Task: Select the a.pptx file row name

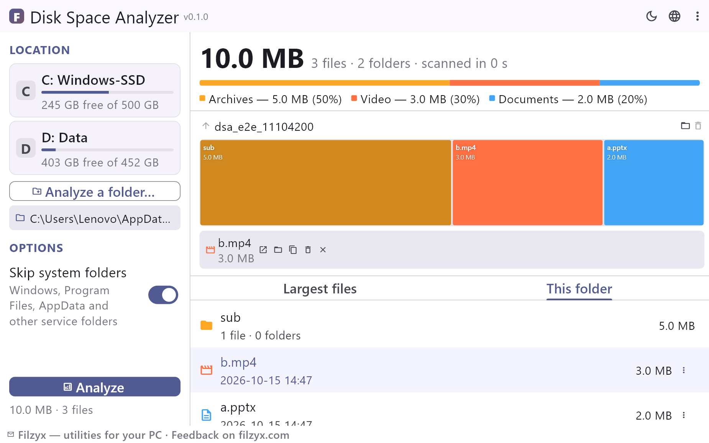Action: pyautogui.click(x=238, y=407)
